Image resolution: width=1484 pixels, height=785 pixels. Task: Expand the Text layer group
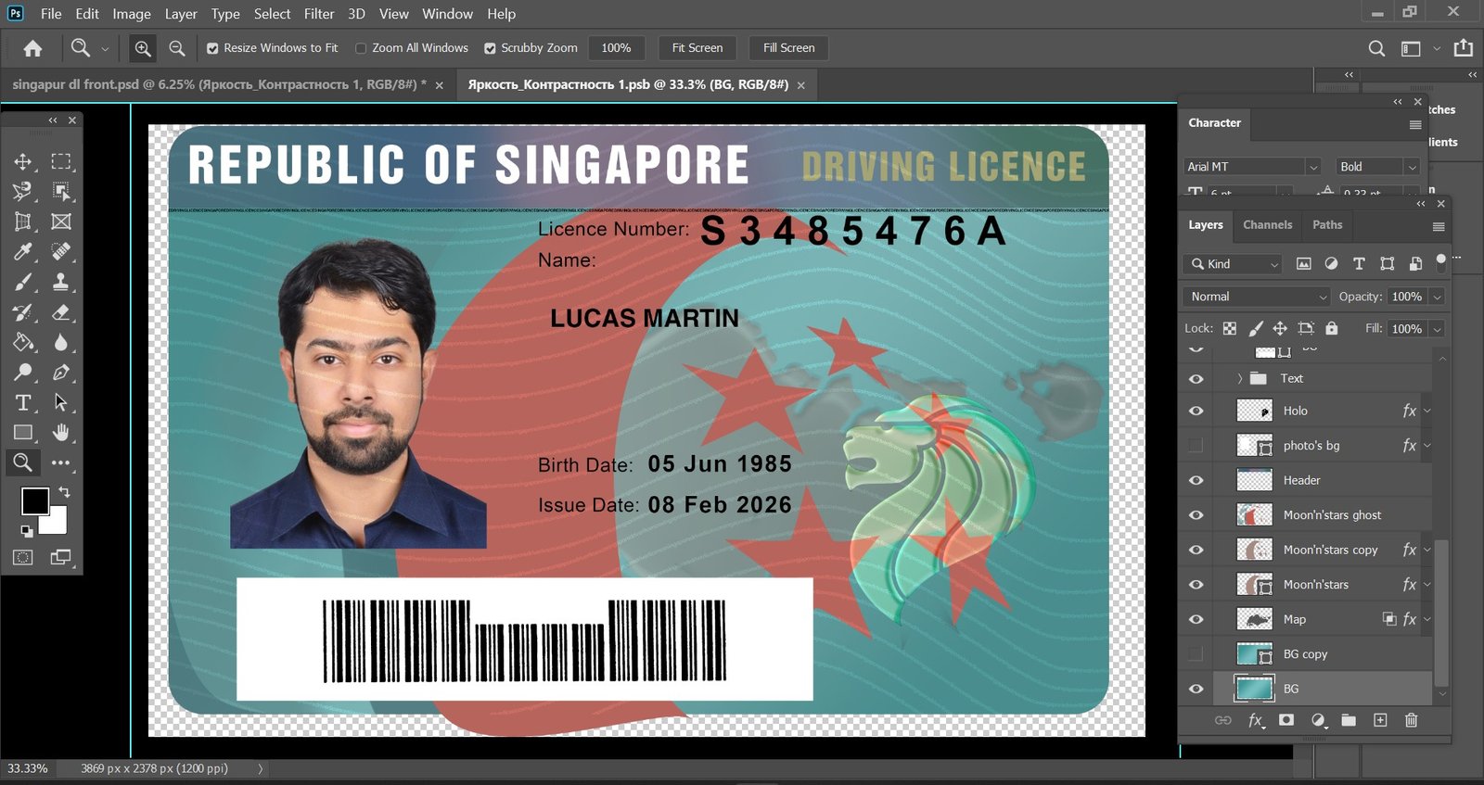coord(1239,378)
